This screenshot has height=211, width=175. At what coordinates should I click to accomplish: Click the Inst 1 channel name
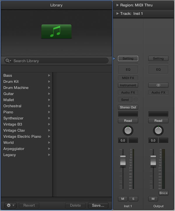[128, 206]
